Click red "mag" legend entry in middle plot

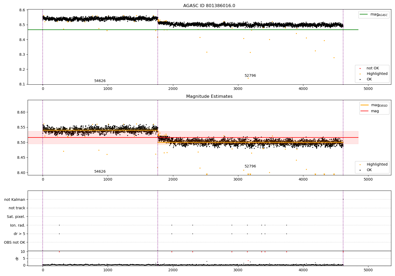click(x=370, y=111)
